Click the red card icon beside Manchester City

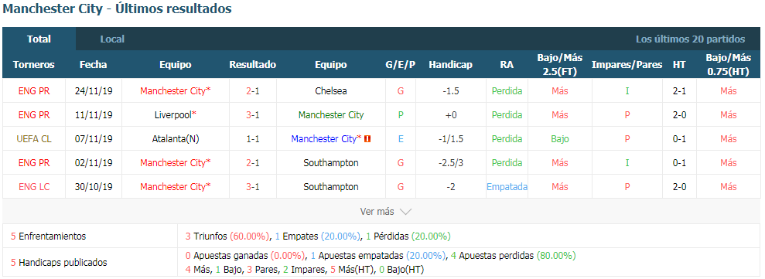(368, 139)
